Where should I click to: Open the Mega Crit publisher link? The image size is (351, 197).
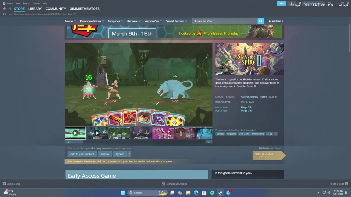[246, 111]
